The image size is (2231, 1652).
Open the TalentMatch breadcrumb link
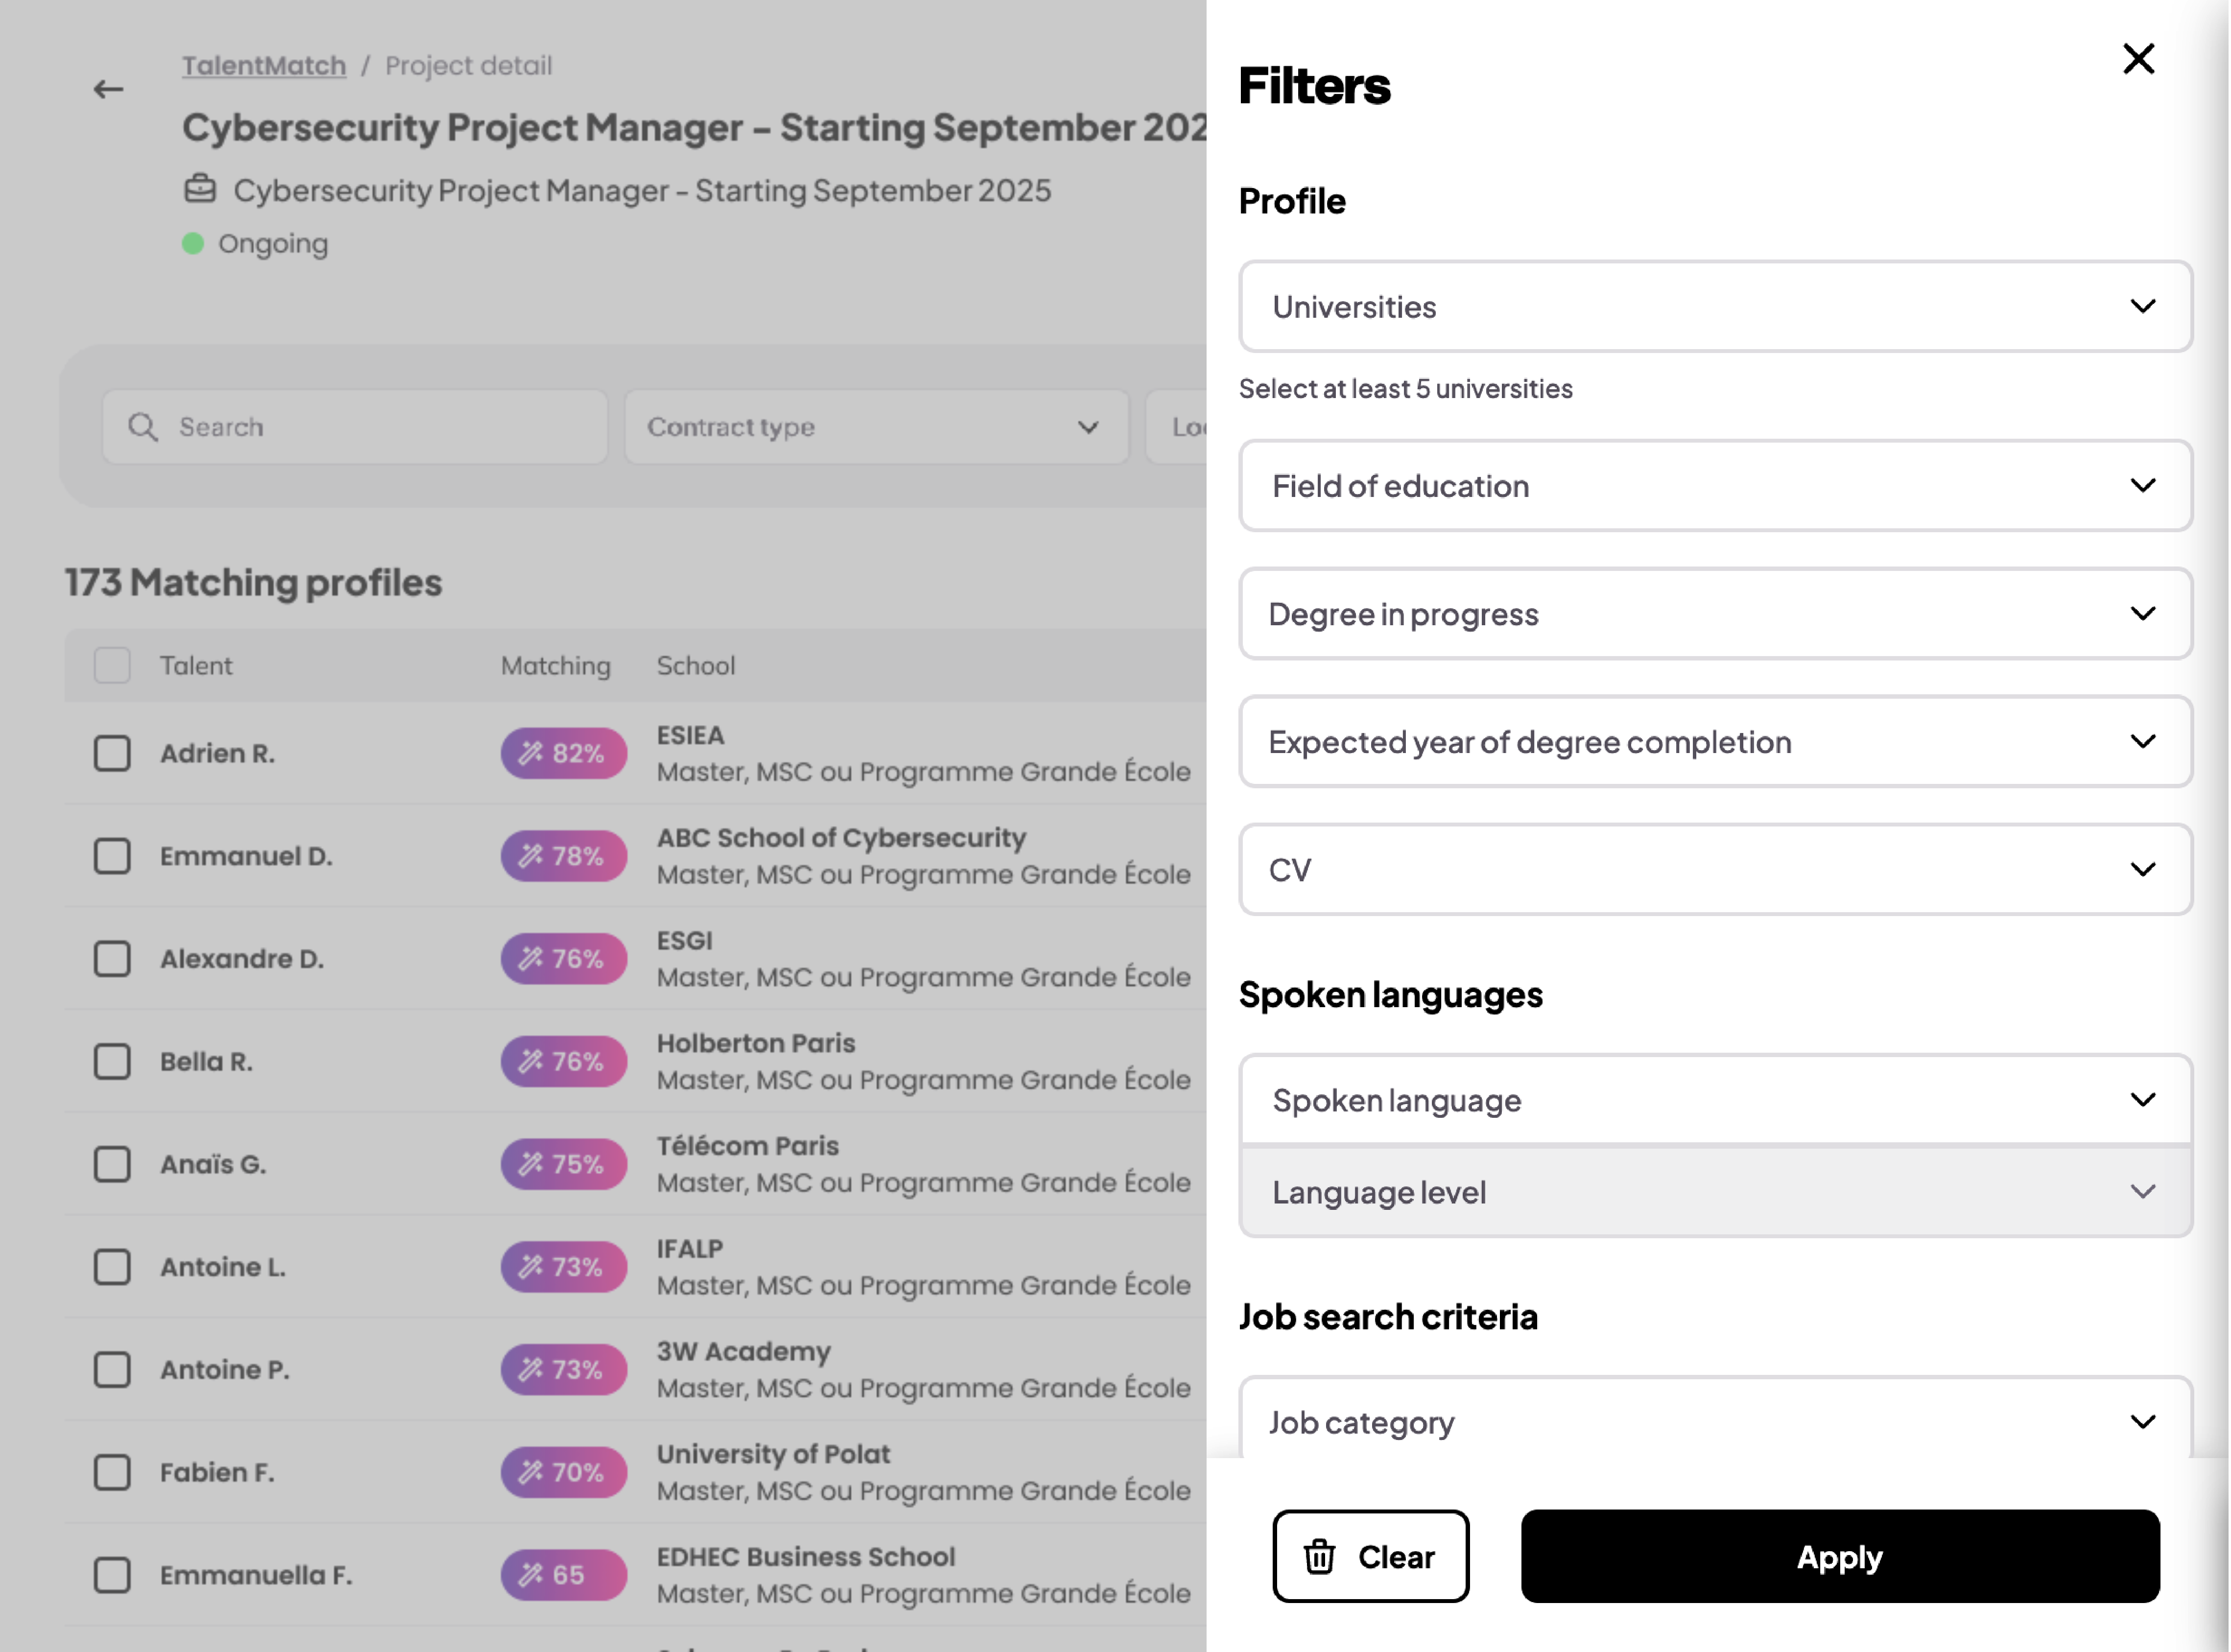(264, 66)
